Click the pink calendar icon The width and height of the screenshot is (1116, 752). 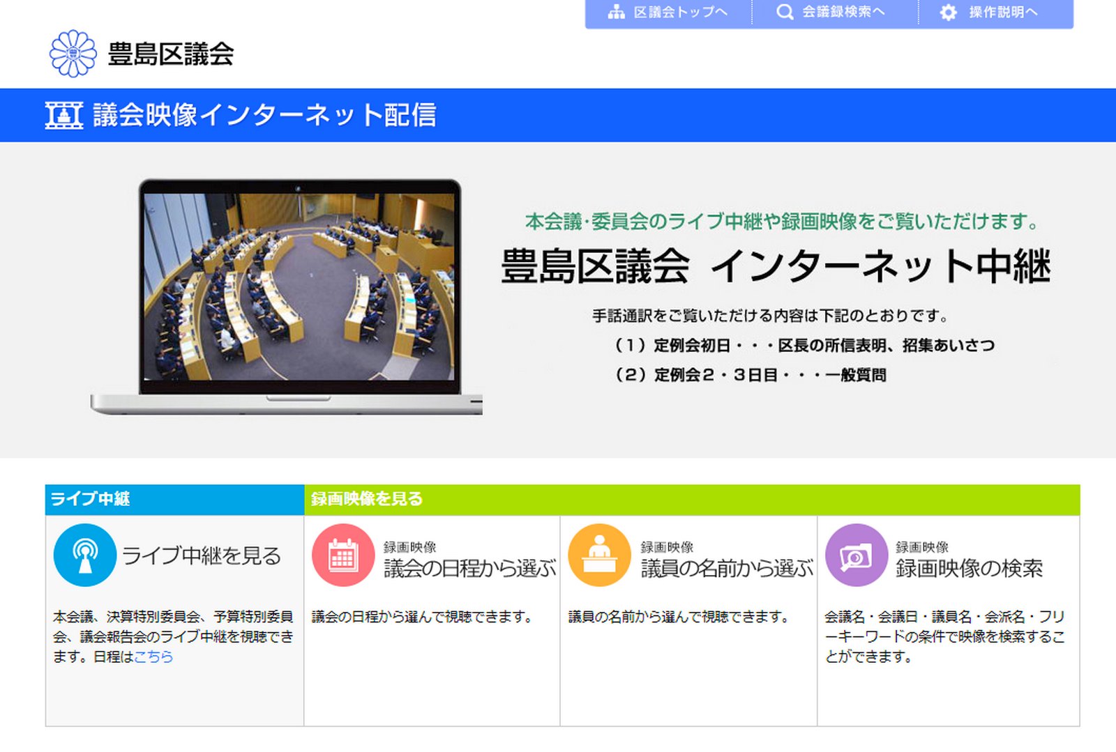[x=342, y=555]
